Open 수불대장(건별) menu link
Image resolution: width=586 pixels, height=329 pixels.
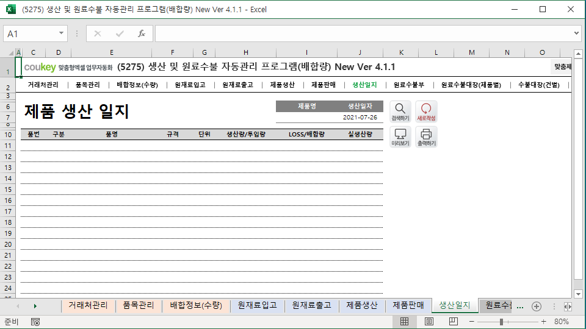[538, 85]
